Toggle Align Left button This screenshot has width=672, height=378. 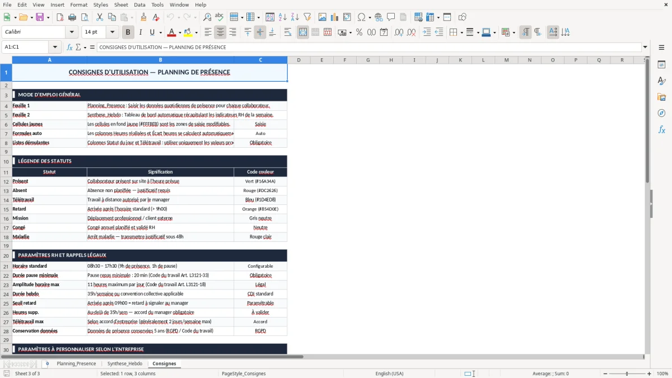coord(208,32)
